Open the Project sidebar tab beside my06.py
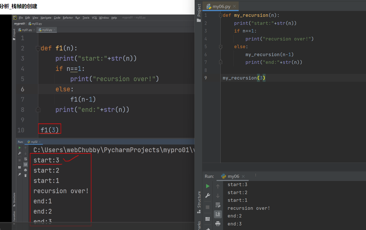 199,13
